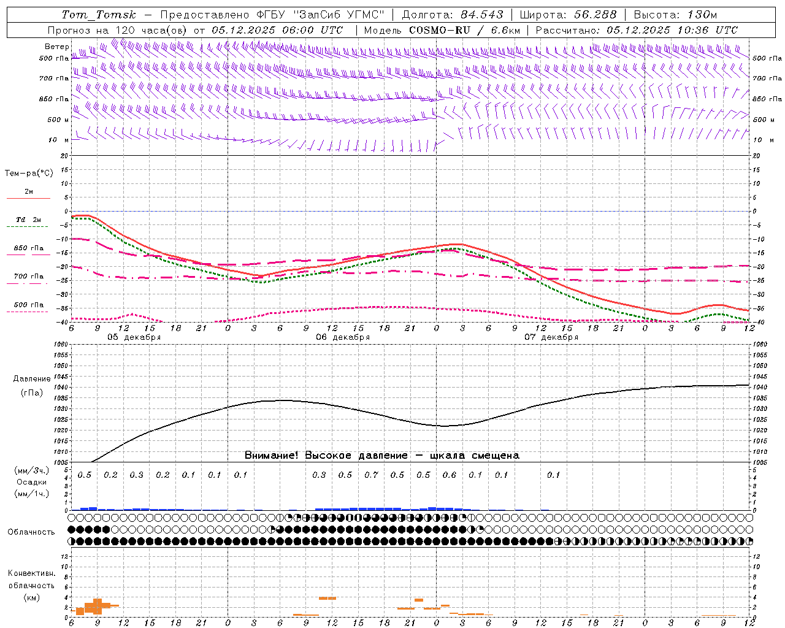Viewport: 785px width, 628px height.
Task: Select the elevation text Высота: 130м
Action: [675, 15]
